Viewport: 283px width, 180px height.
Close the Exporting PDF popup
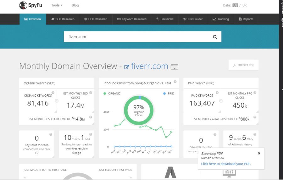(259, 153)
